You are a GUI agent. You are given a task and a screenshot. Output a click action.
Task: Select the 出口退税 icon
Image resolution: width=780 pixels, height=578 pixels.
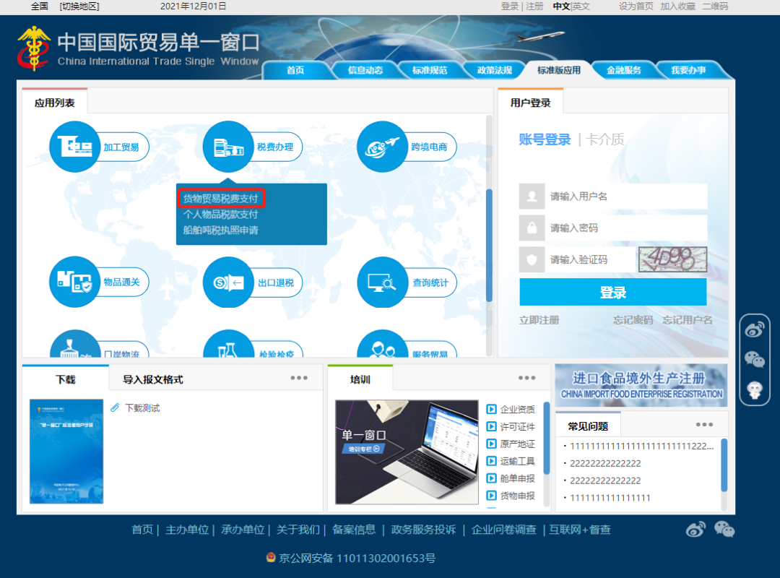click(x=228, y=282)
